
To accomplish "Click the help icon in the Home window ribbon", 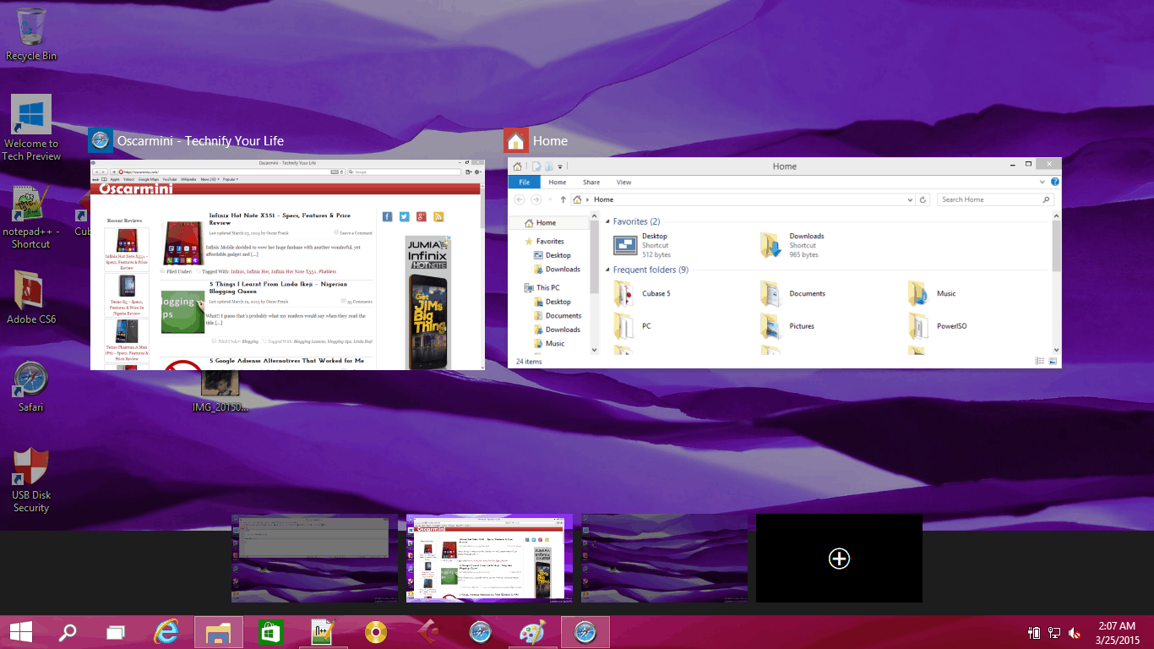I will click(1055, 182).
